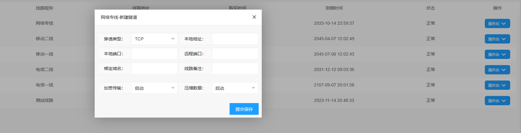This screenshot has width=521, height=133.
Task: Open the 穿透类型 TCP dropdown
Action: [154, 39]
